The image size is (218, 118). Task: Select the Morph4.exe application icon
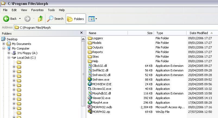[x=90, y=103]
